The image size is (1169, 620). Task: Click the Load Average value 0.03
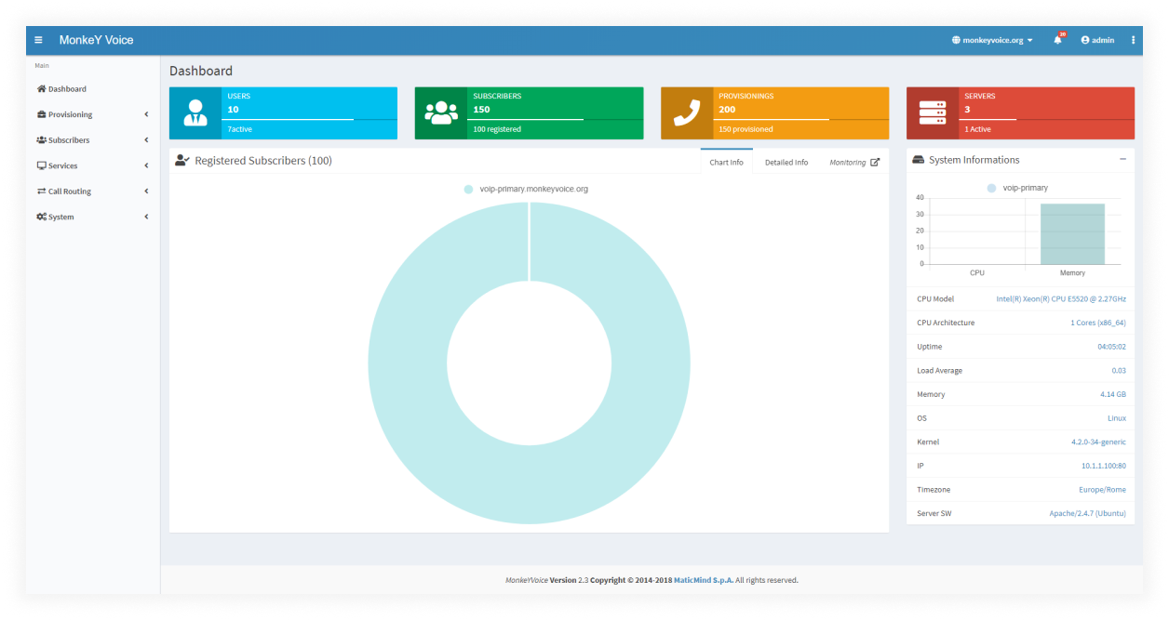point(1119,370)
